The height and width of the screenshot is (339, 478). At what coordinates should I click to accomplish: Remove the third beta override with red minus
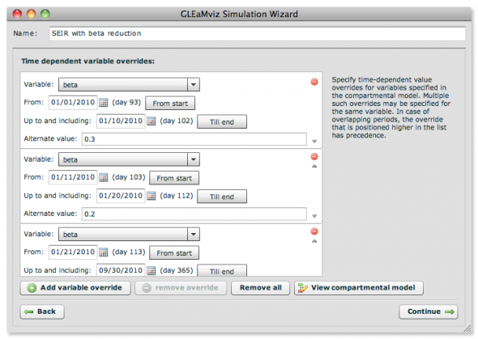click(x=314, y=231)
